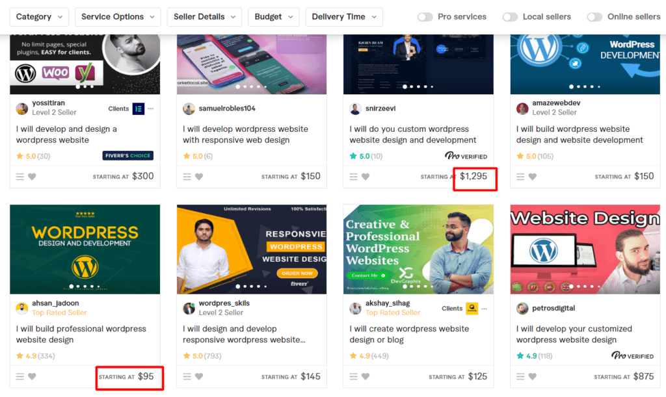Open yossitiran's seller profile avatar

22,109
